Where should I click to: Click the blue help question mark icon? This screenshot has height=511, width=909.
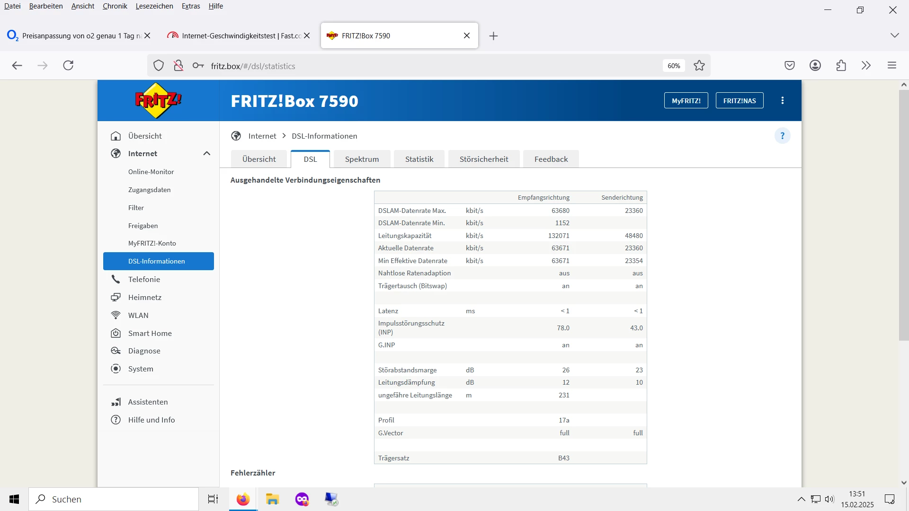(782, 136)
